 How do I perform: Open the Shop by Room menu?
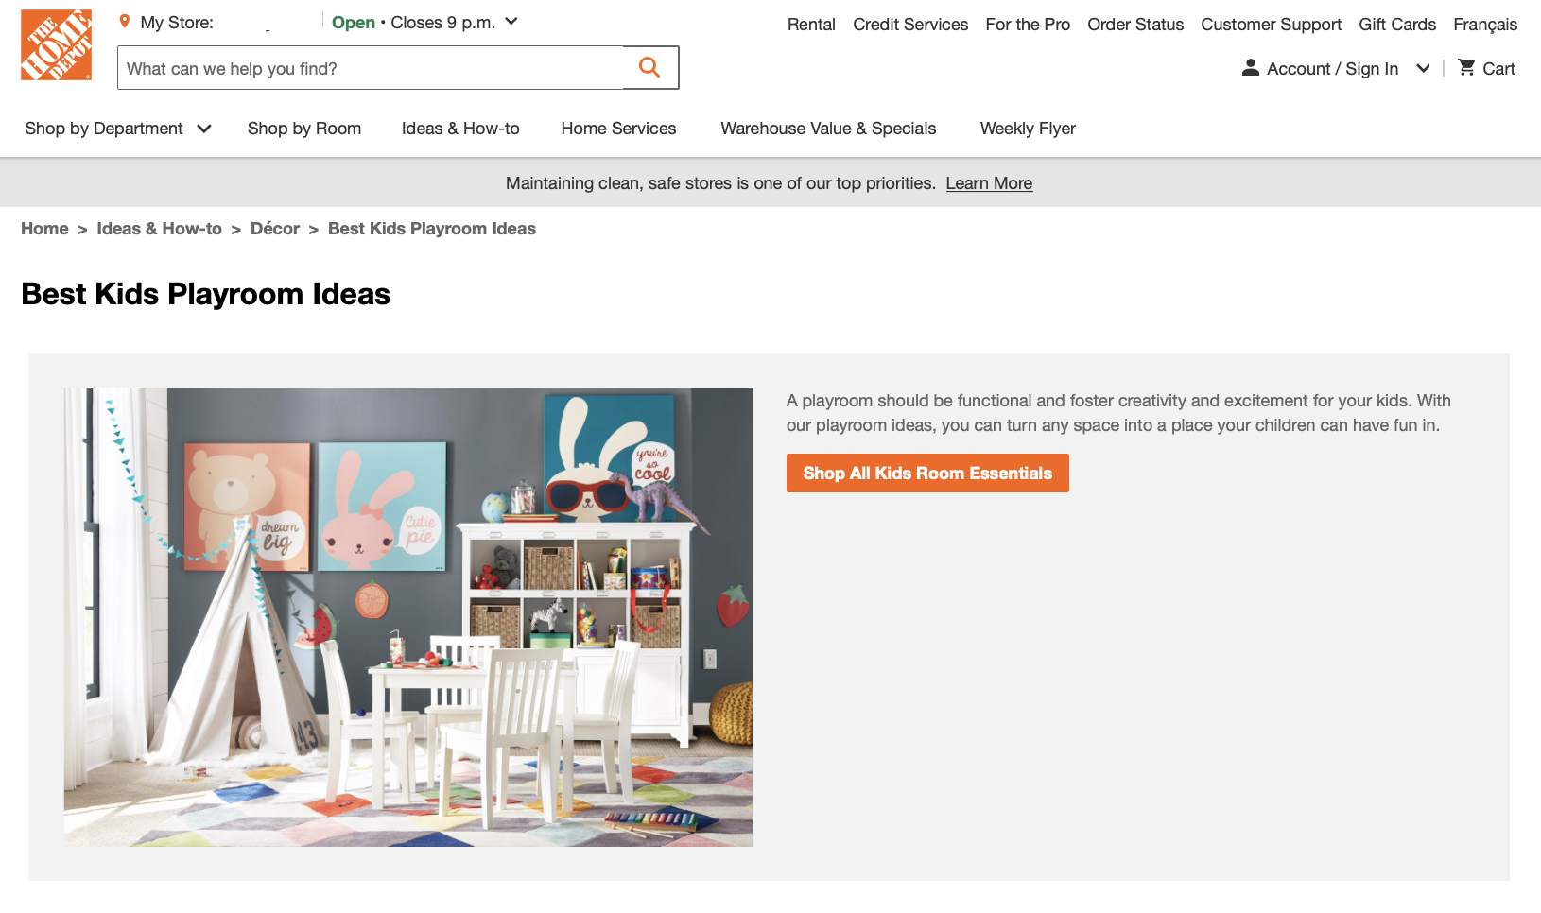click(x=304, y=129)
